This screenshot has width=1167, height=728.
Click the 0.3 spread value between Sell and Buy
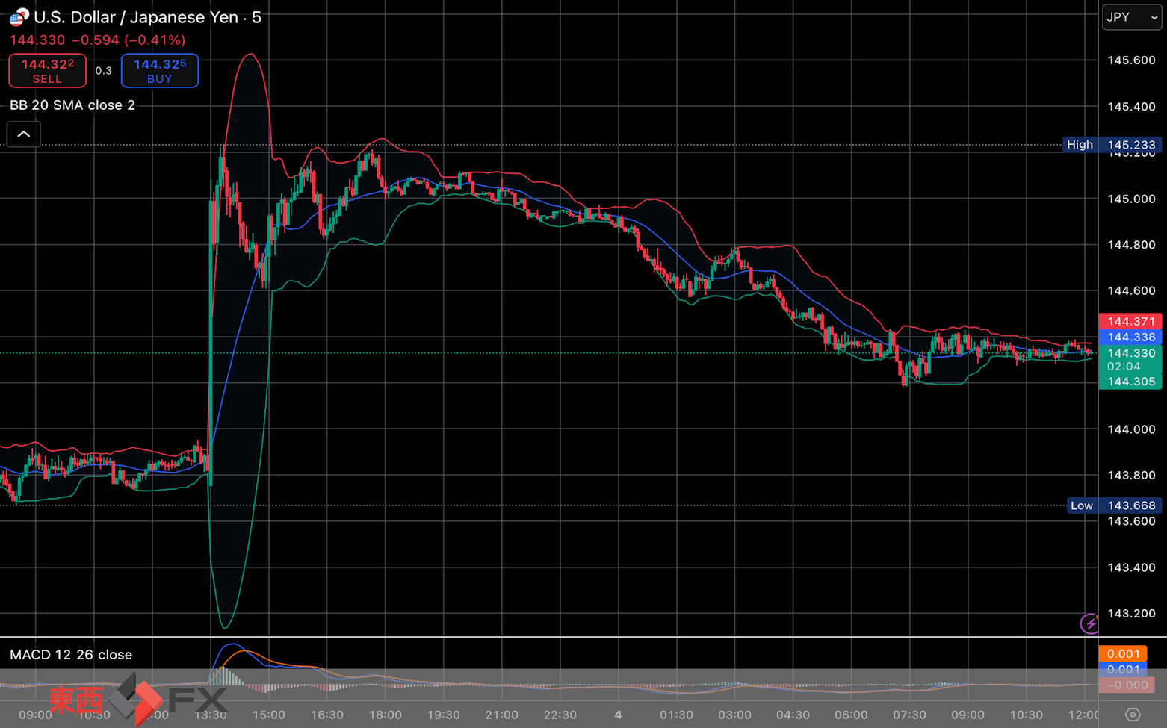click(x=103, y=71)
